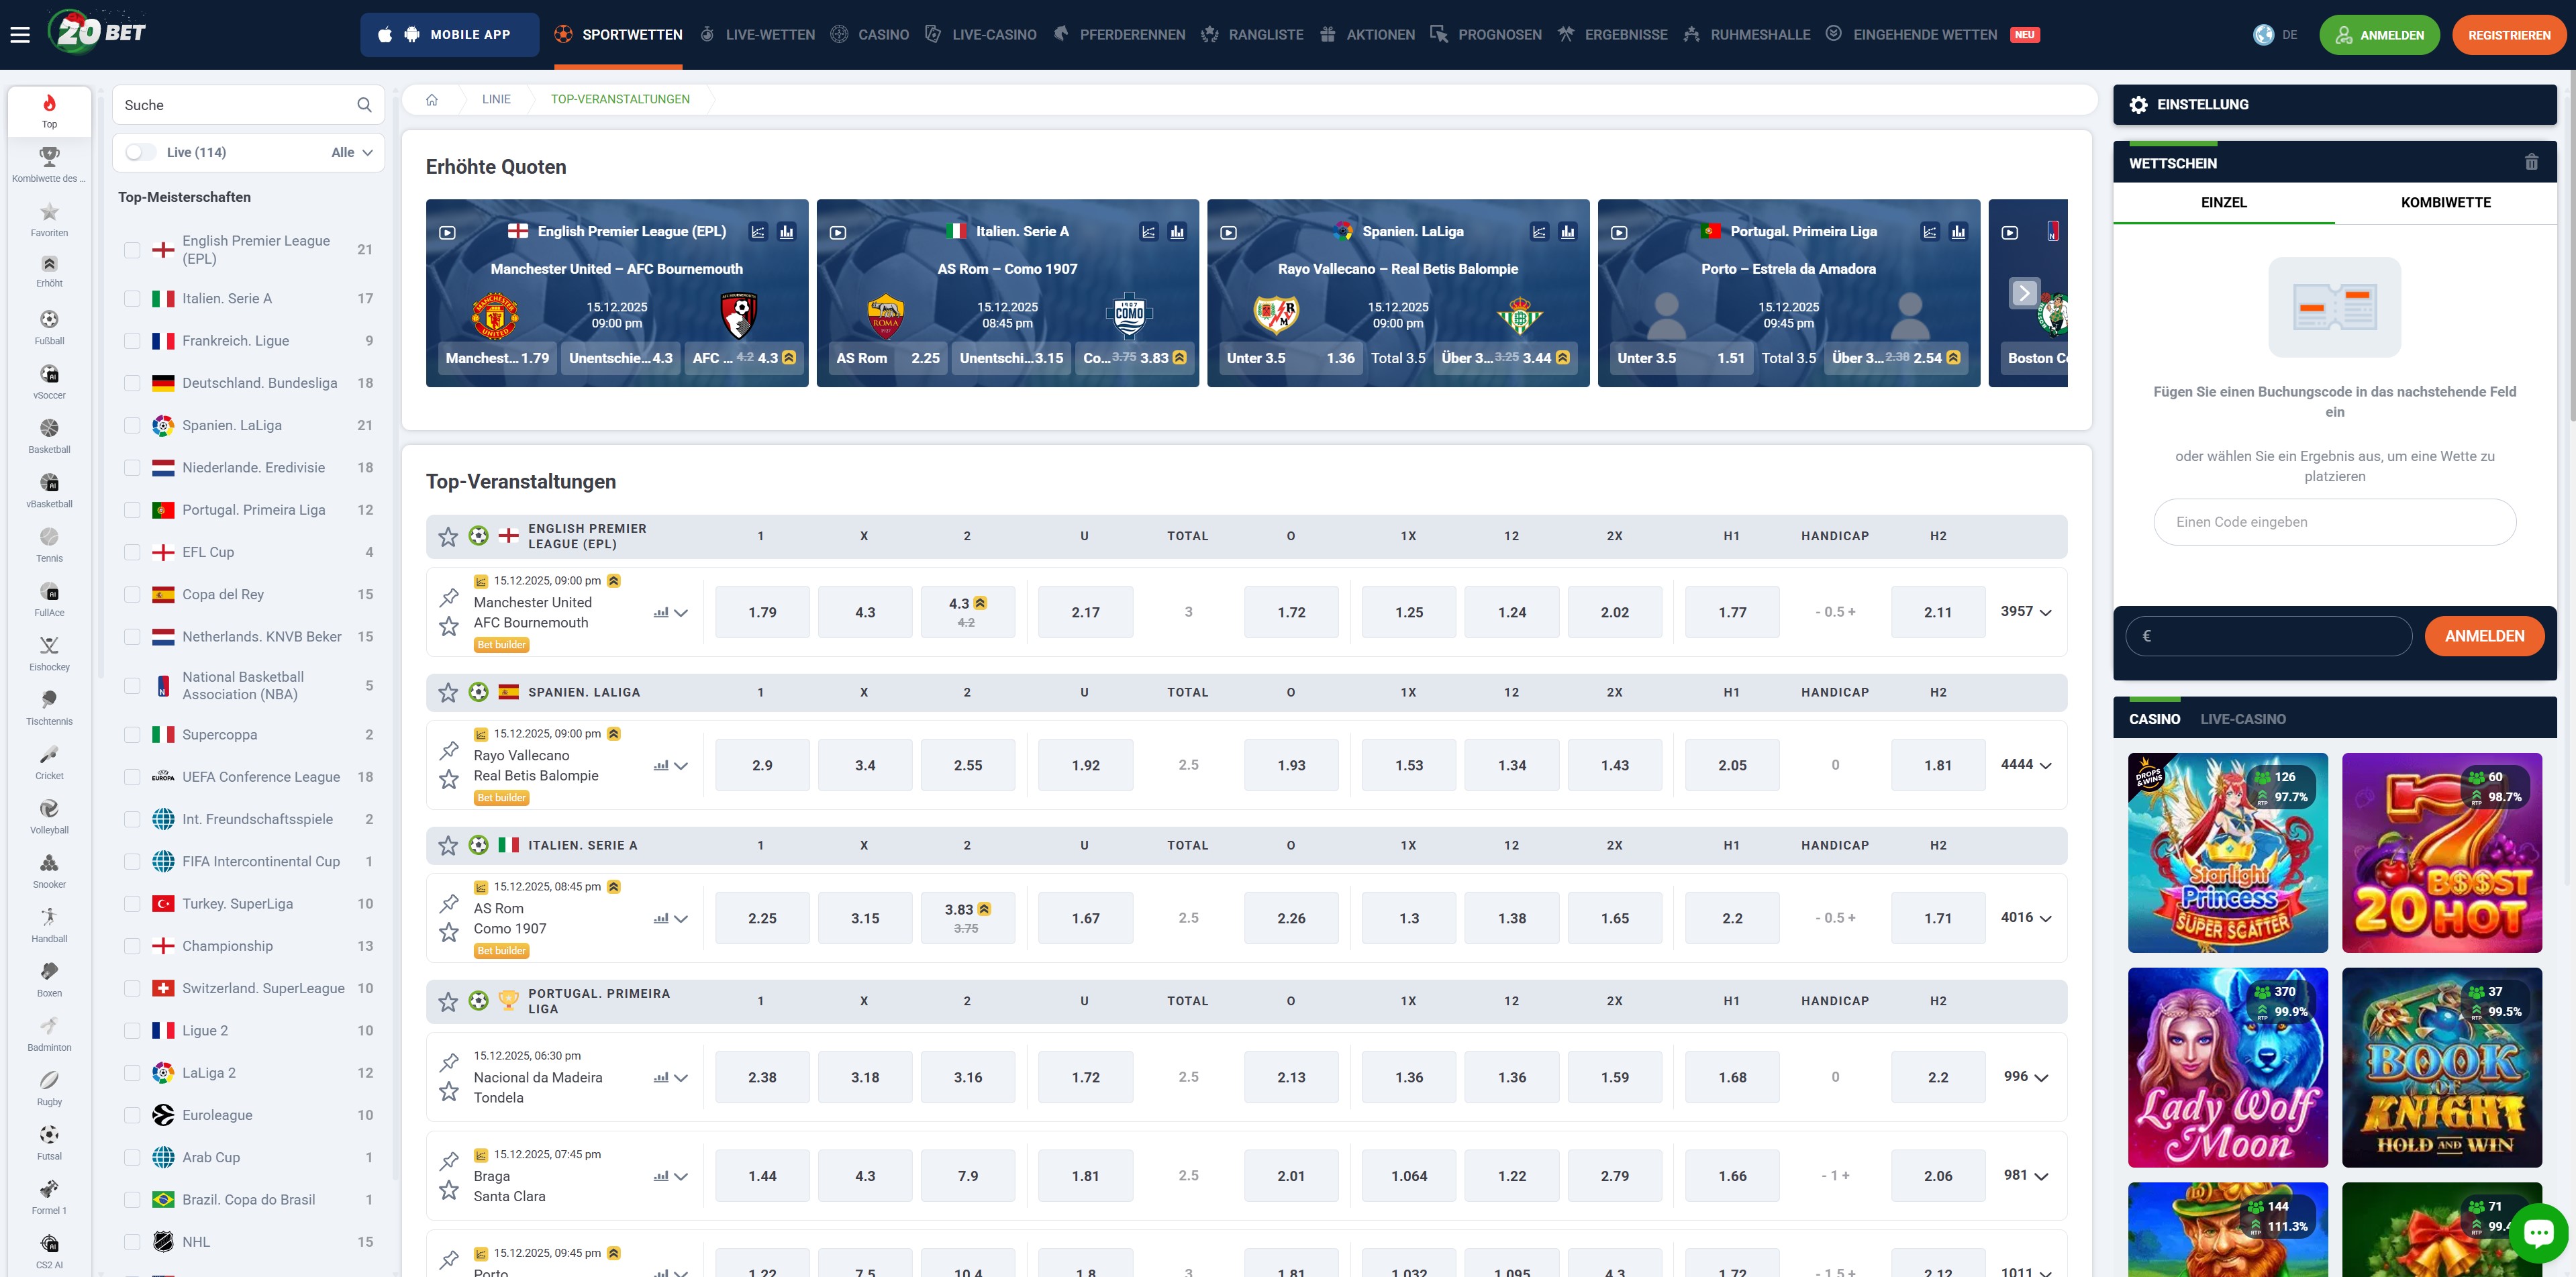Open the Alle time filter dropdown
The width and height of the screenshot is (2576, 1277).
pyautogui.click(x=352, y=152)
